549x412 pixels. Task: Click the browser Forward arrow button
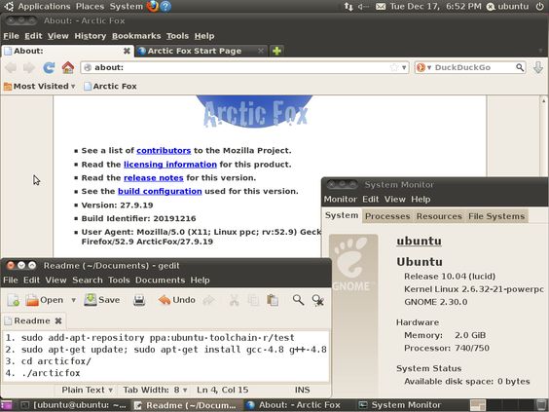tap(29, 67)
